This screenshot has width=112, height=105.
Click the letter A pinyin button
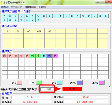4,16
